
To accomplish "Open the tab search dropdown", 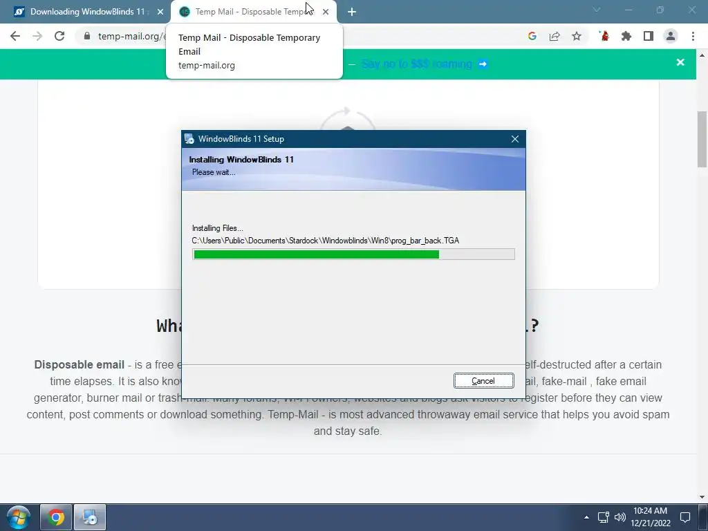I will (597, 10).
